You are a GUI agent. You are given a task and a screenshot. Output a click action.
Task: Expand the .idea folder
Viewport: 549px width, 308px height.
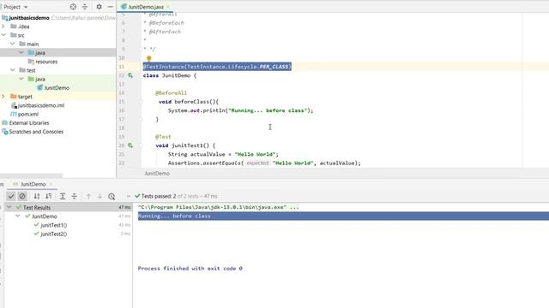coord(3,27)
